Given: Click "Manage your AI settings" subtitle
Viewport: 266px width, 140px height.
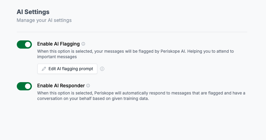Looking at the screenshot, I should 44,20.
